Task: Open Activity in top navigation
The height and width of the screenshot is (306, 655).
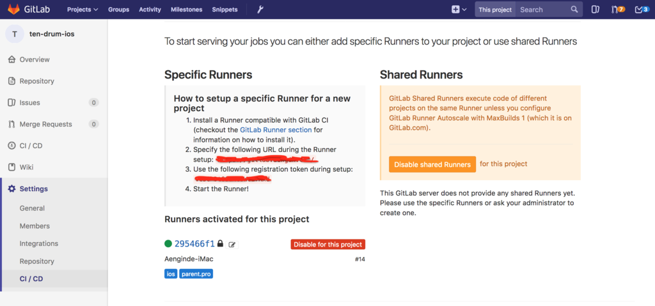Action: [x=150, y=9]
